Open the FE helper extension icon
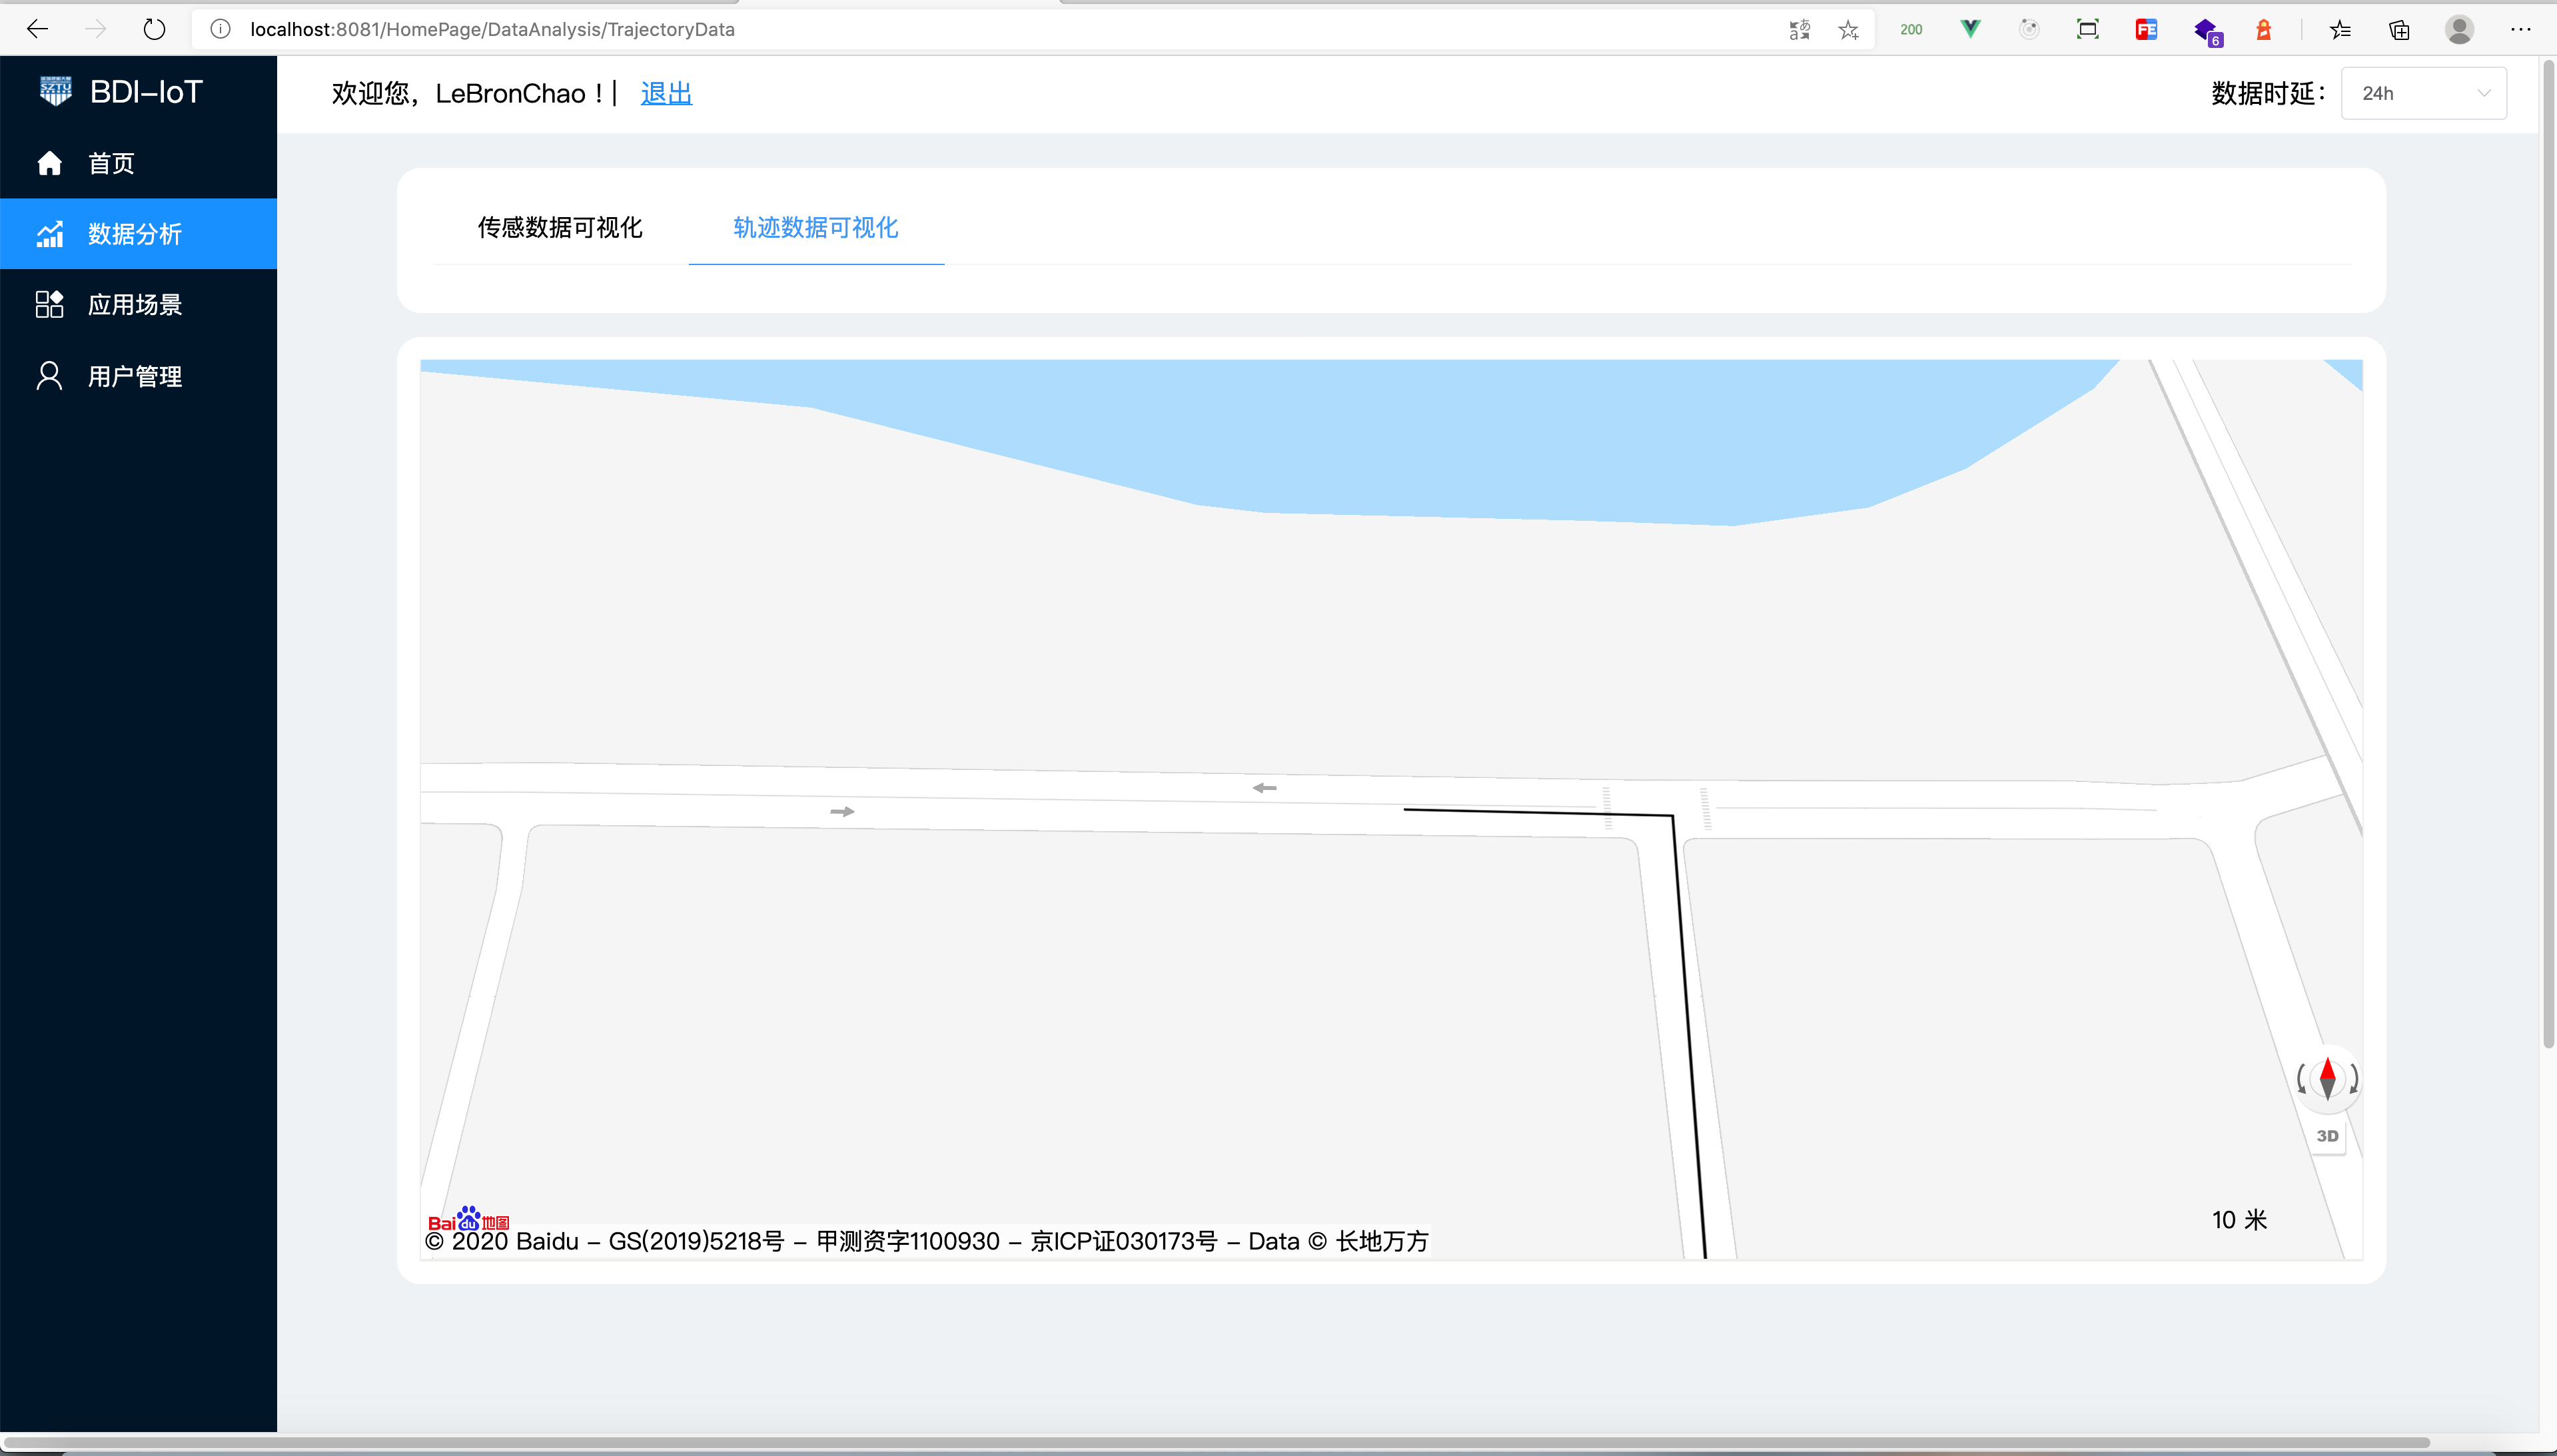Image resolution: width=2557 pixels, height=1456 pixels. pyautogui.click(x=2146, y=29)
